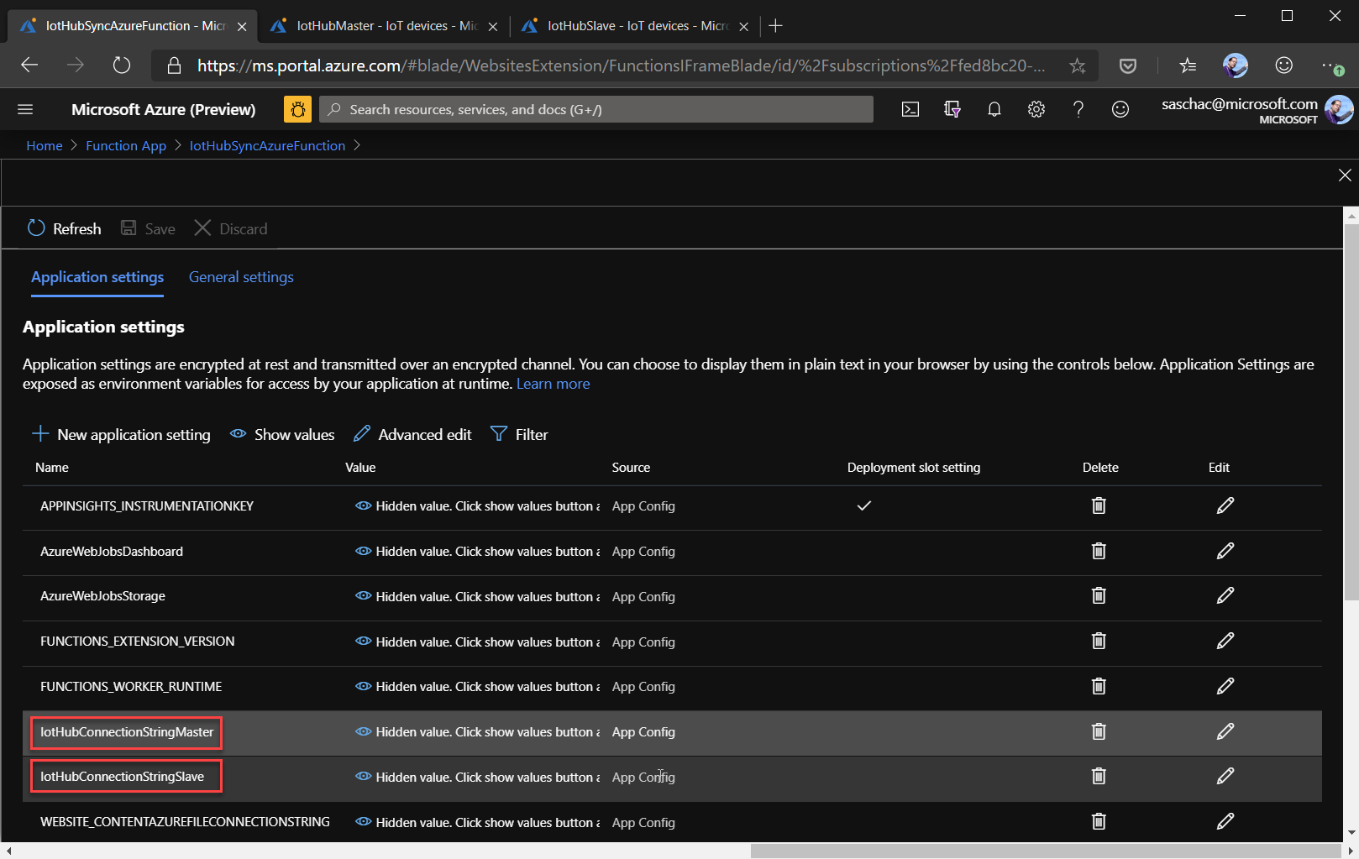1359x859 pixels.
Task: Open browser settings and more menu
Action: [1331, 65]
